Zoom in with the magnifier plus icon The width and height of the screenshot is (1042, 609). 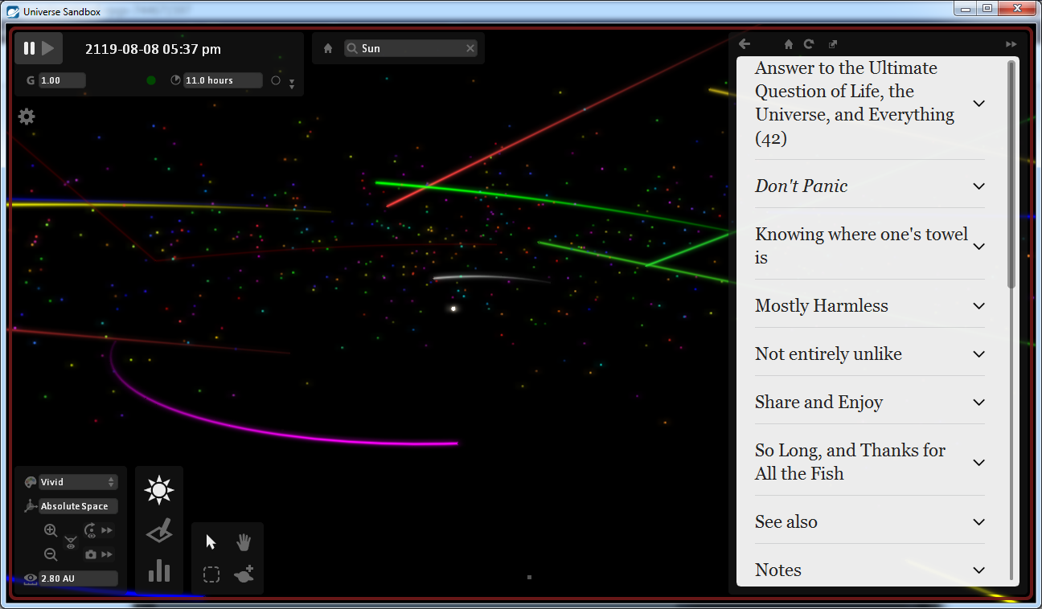[x=51, y=531]
